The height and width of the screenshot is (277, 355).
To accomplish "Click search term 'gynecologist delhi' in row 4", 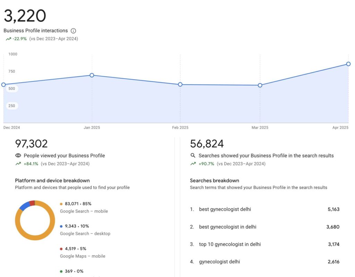I will (x=219, y=262).
